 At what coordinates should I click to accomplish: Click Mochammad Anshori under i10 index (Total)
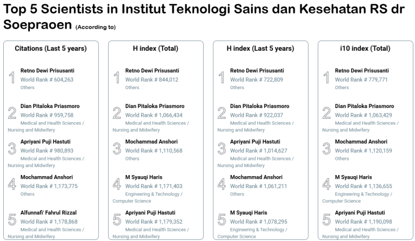coord(361,142)
